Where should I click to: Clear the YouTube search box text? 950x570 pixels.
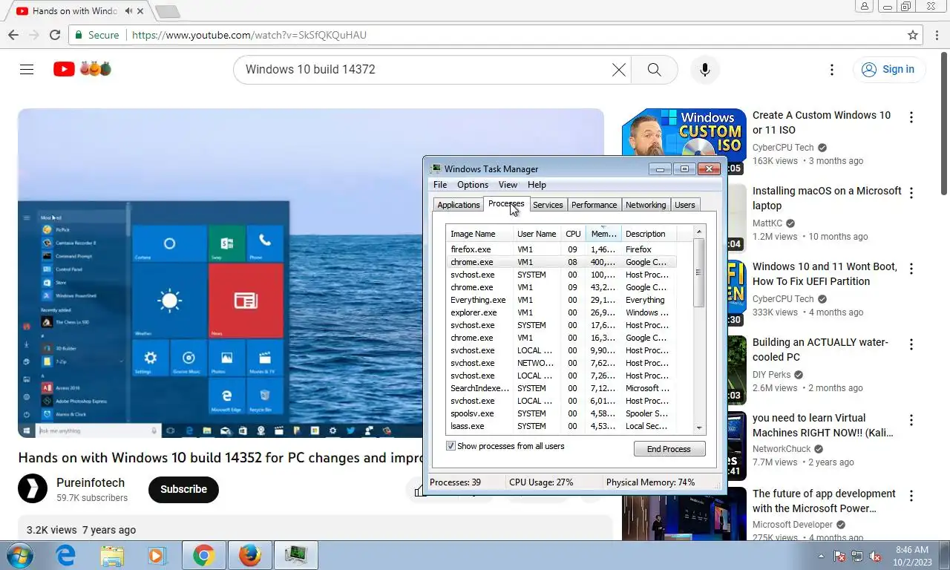[x=618, y=69]
